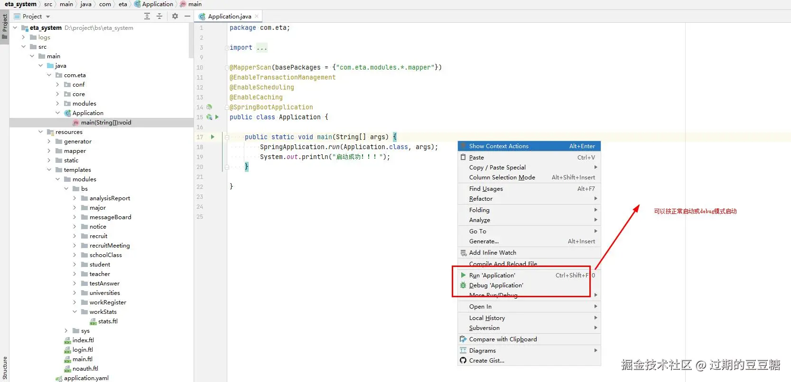The width and height of the screenshot is (791, 382).
Task: Open the Refactor submenu
Action: click(529, 198)
